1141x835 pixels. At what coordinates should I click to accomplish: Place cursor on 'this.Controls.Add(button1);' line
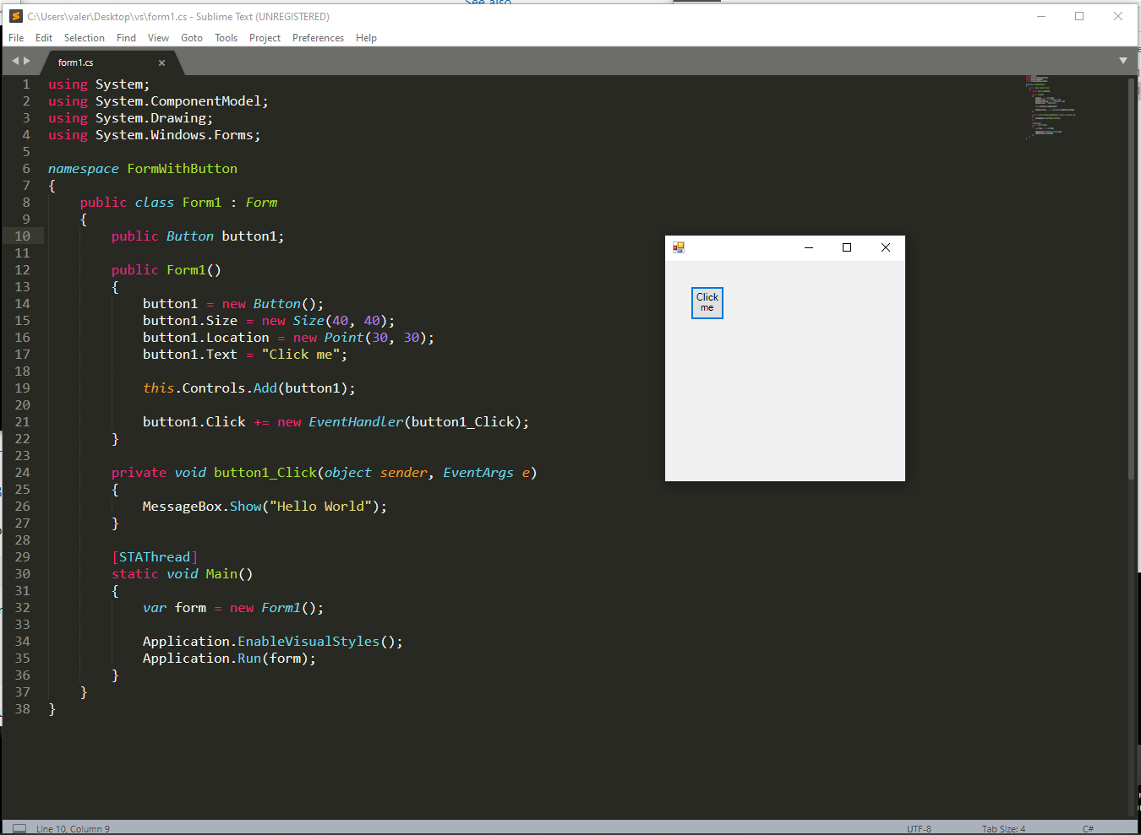249,388
